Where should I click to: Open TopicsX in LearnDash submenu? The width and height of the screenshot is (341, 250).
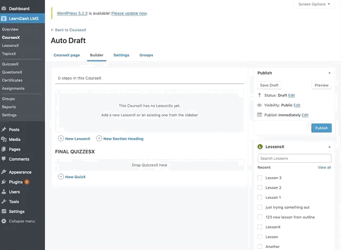pyautogui.click(x=9, y=54)
